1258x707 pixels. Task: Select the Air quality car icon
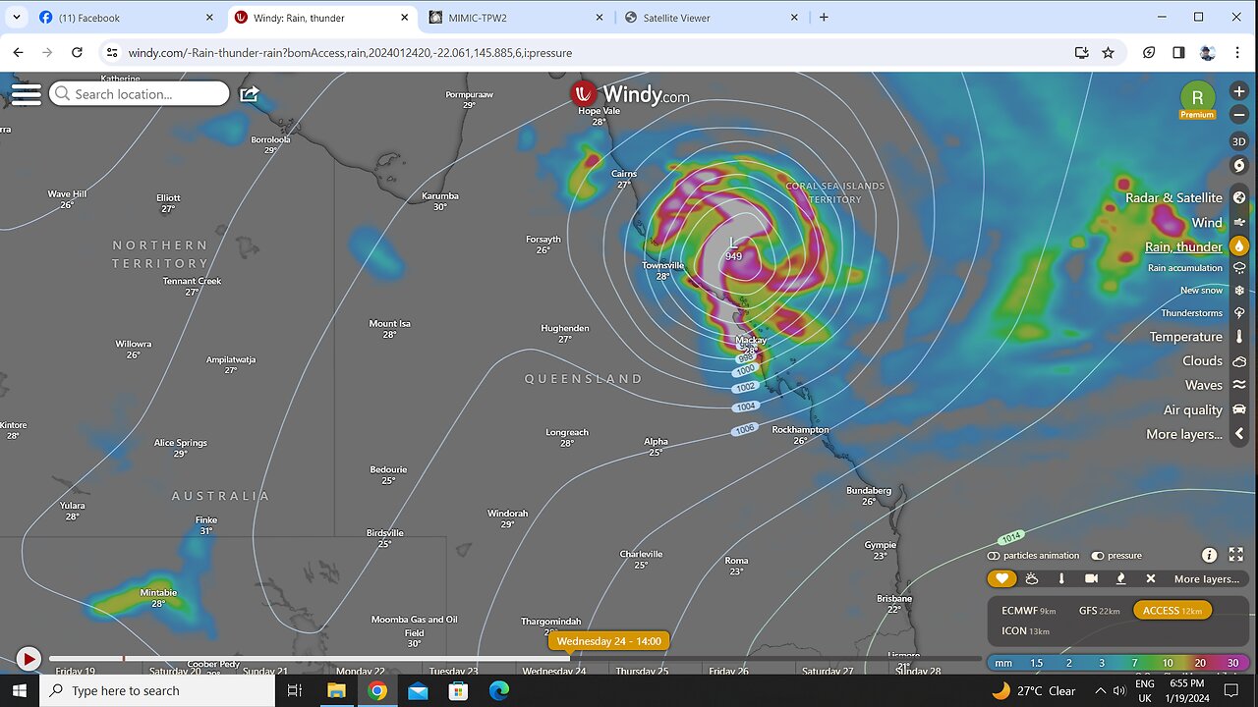(1239, 409)
